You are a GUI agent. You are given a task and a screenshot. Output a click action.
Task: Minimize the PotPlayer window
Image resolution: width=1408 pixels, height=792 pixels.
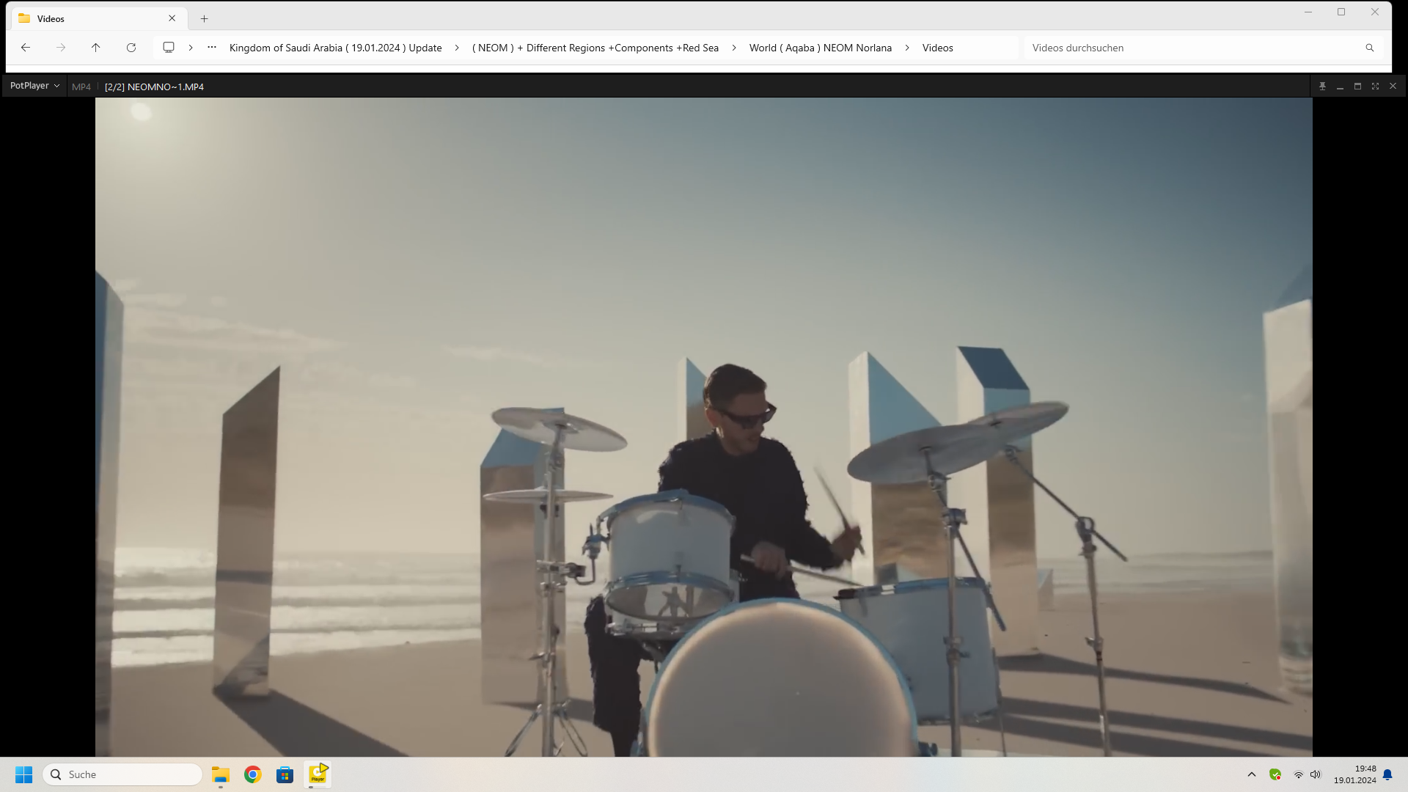click(1340, 87)
